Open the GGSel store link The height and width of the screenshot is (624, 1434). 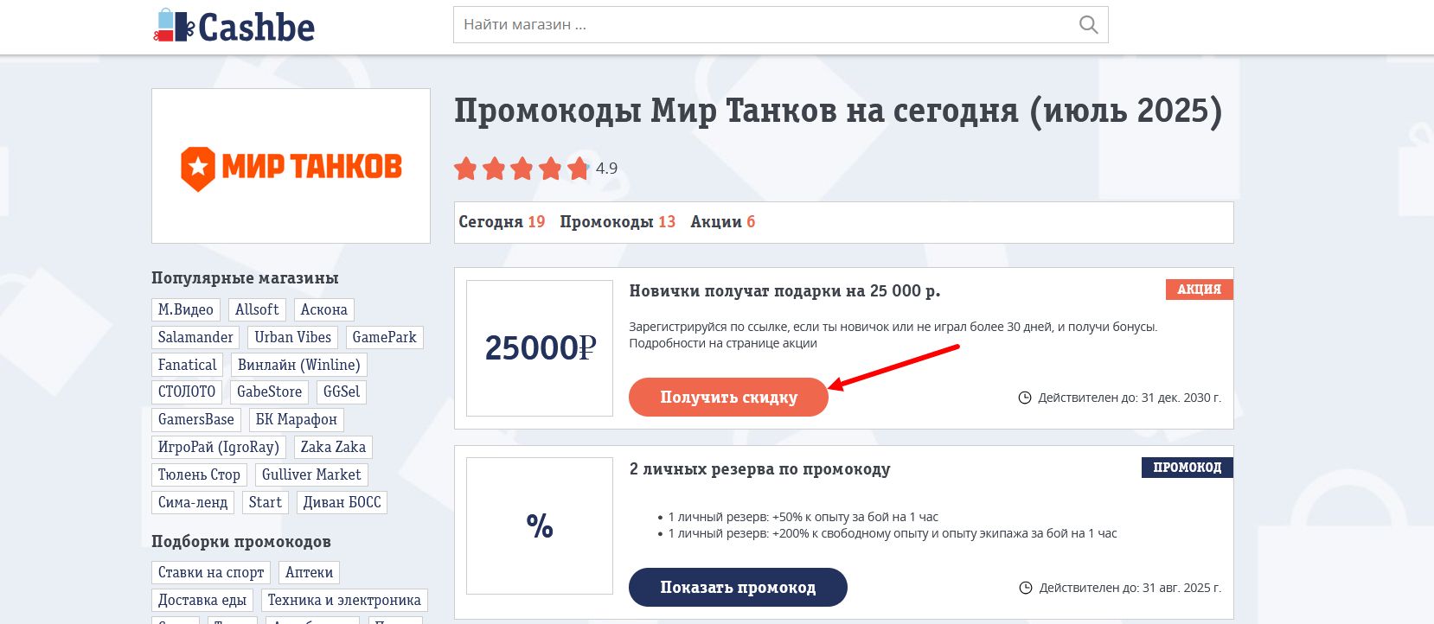(x=342, y=392)
